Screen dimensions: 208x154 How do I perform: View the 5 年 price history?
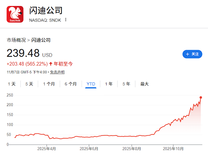click(126, 84)
